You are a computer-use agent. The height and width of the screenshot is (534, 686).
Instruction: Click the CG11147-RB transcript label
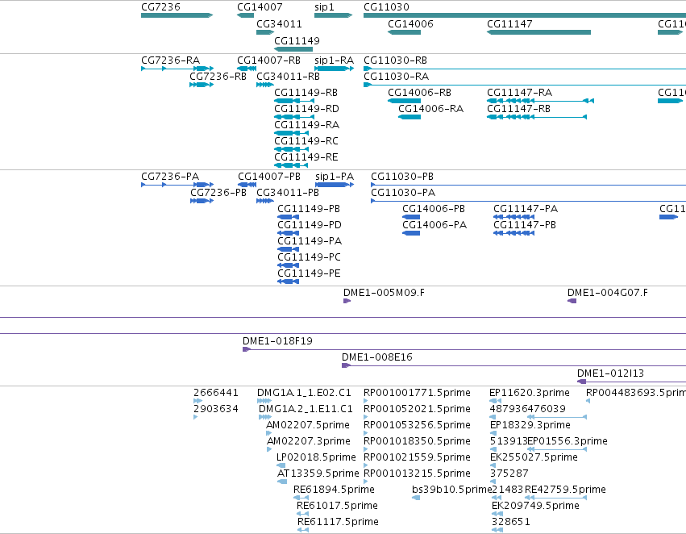click(x=519, y=109)
